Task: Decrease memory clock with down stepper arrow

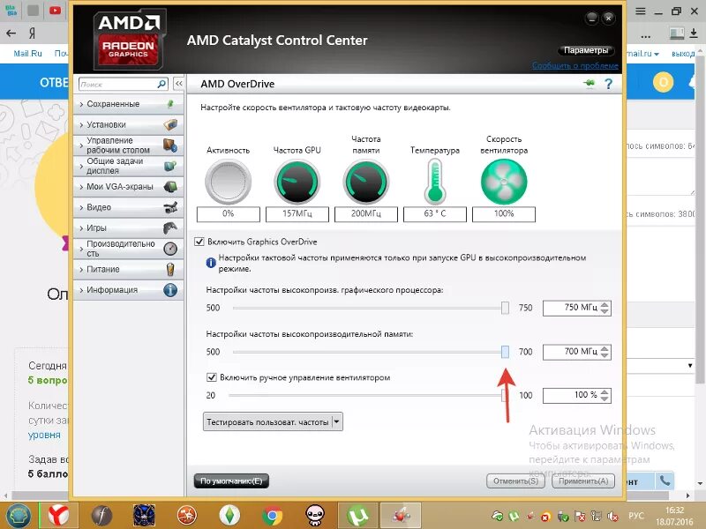Action: (605, 355)
